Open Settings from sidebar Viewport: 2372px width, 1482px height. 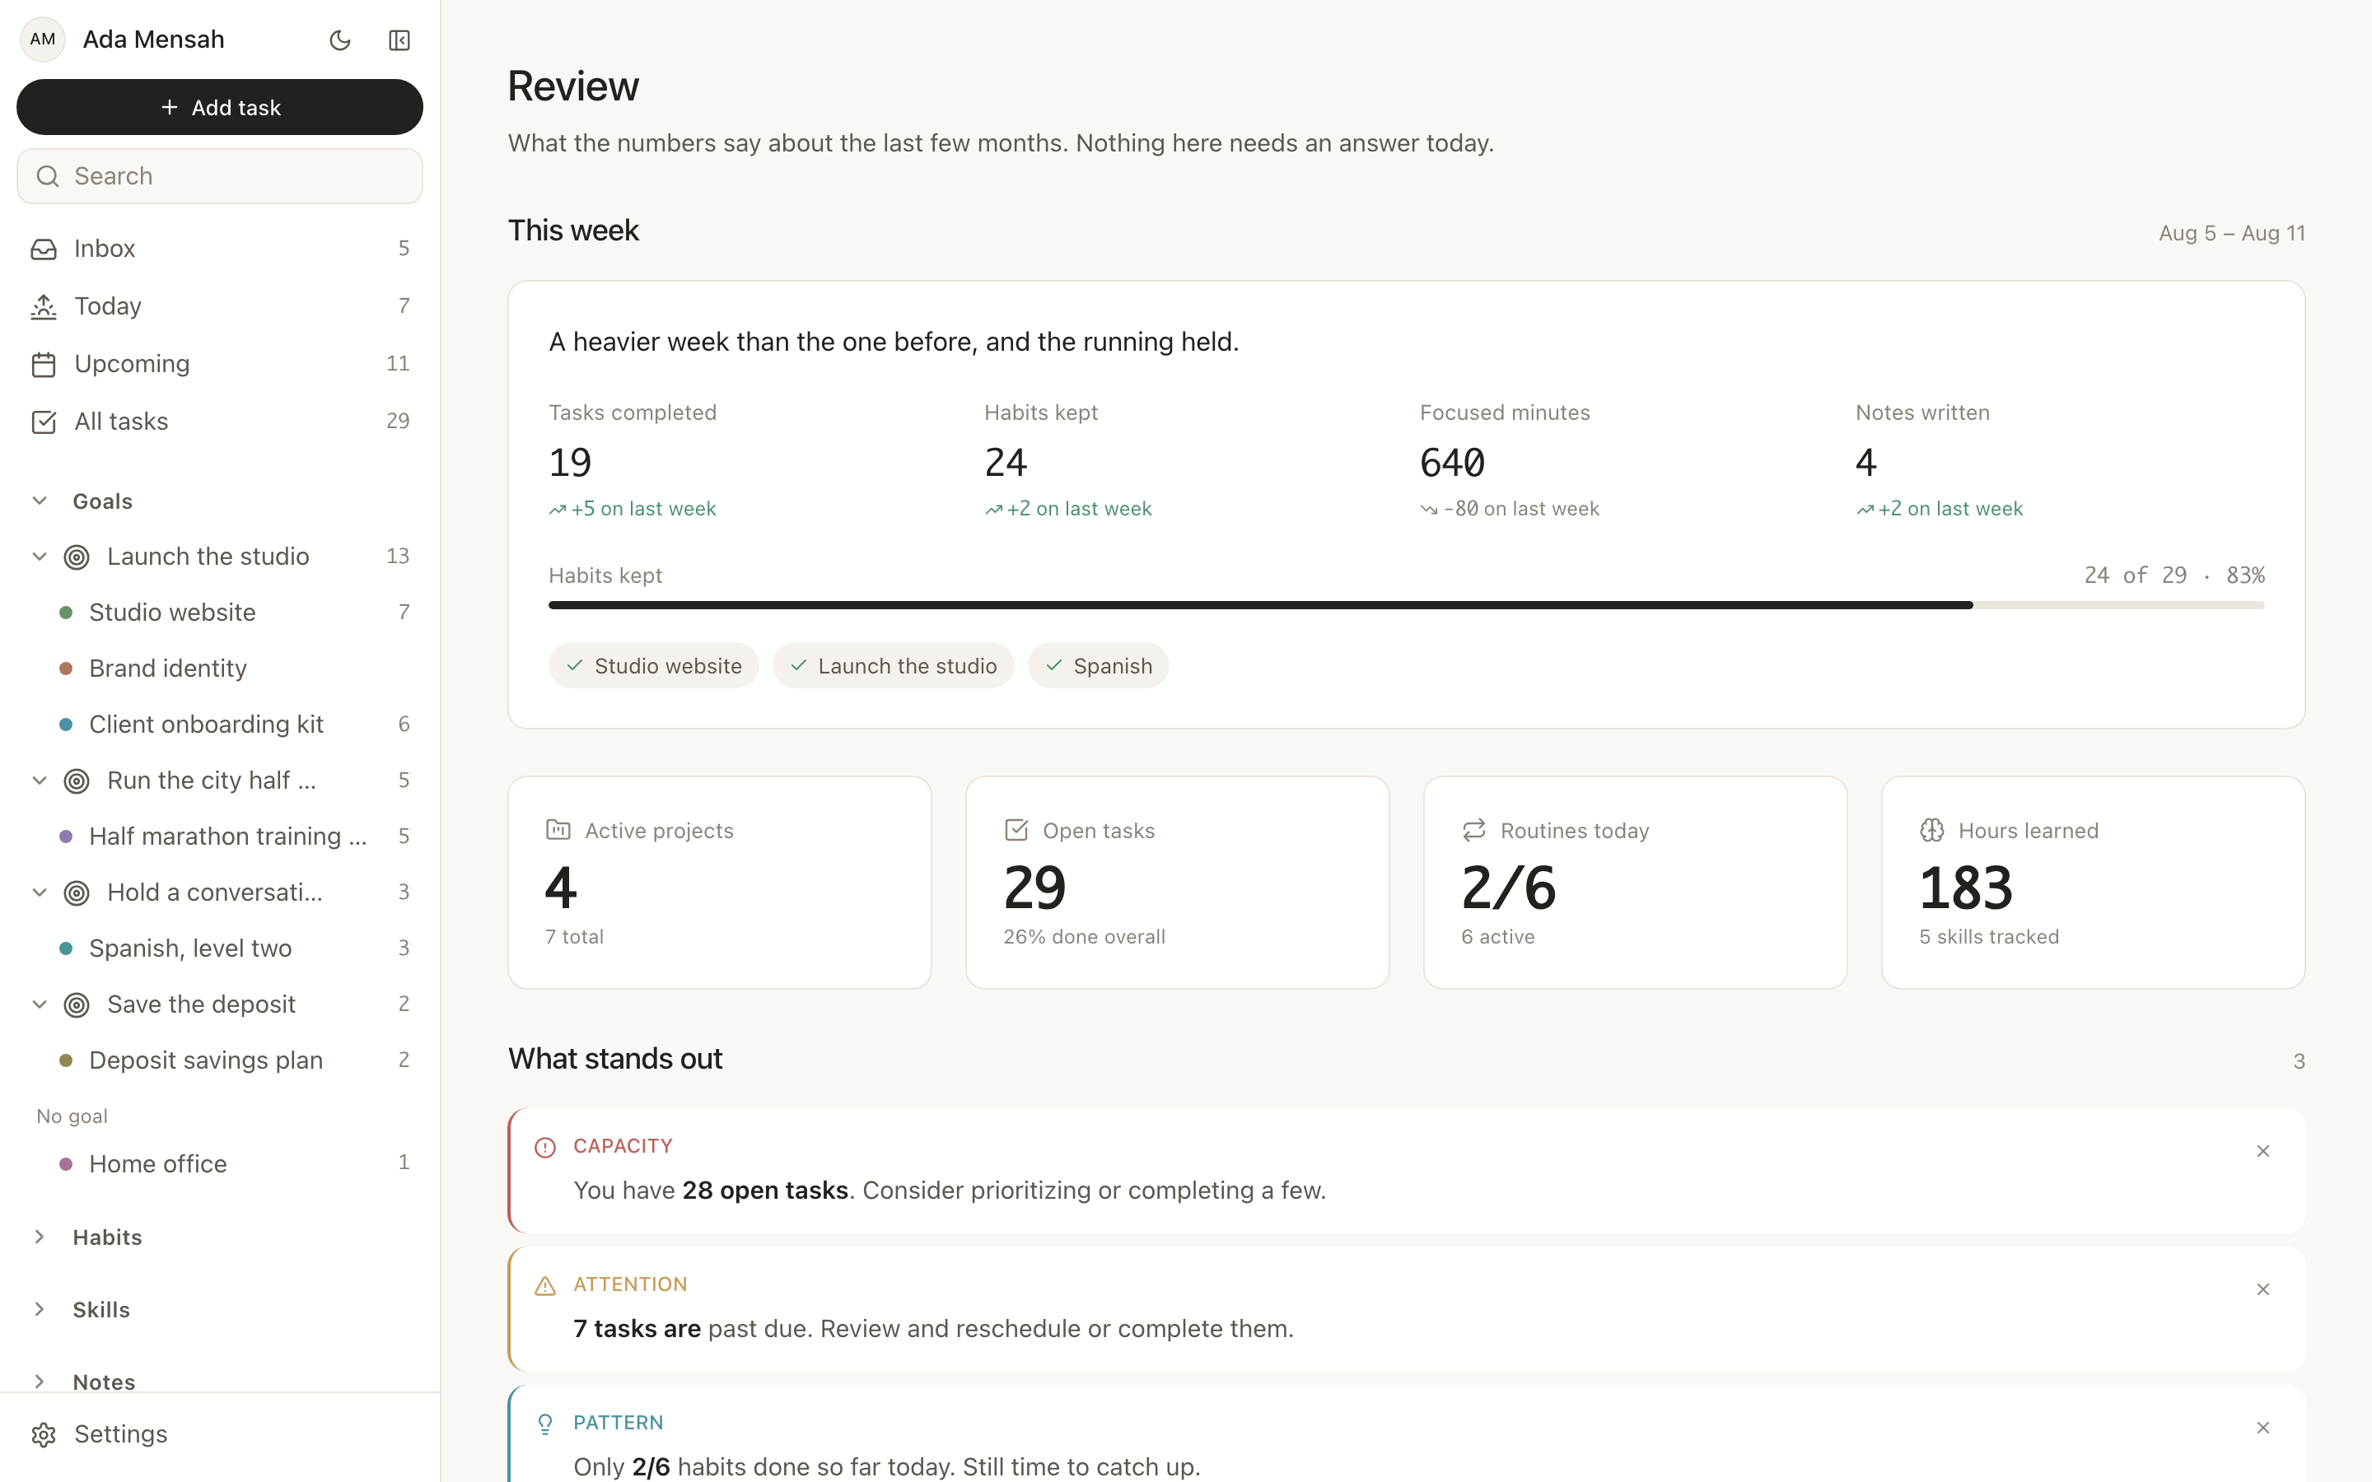click(x=220, y=1435)
